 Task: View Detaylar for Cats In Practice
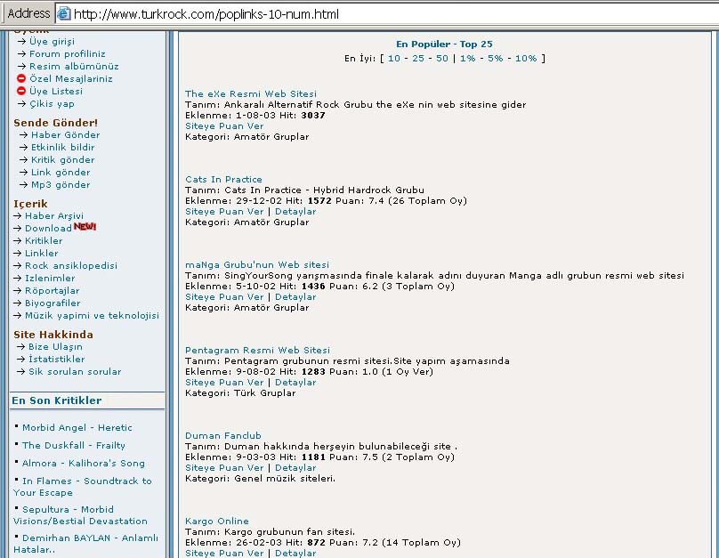tap(295, 212)
